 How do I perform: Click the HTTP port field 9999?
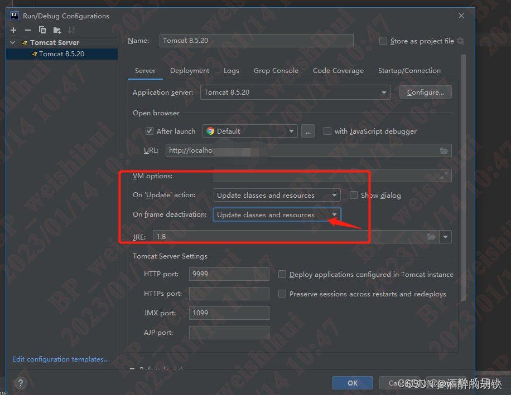[x=229, y=274]
